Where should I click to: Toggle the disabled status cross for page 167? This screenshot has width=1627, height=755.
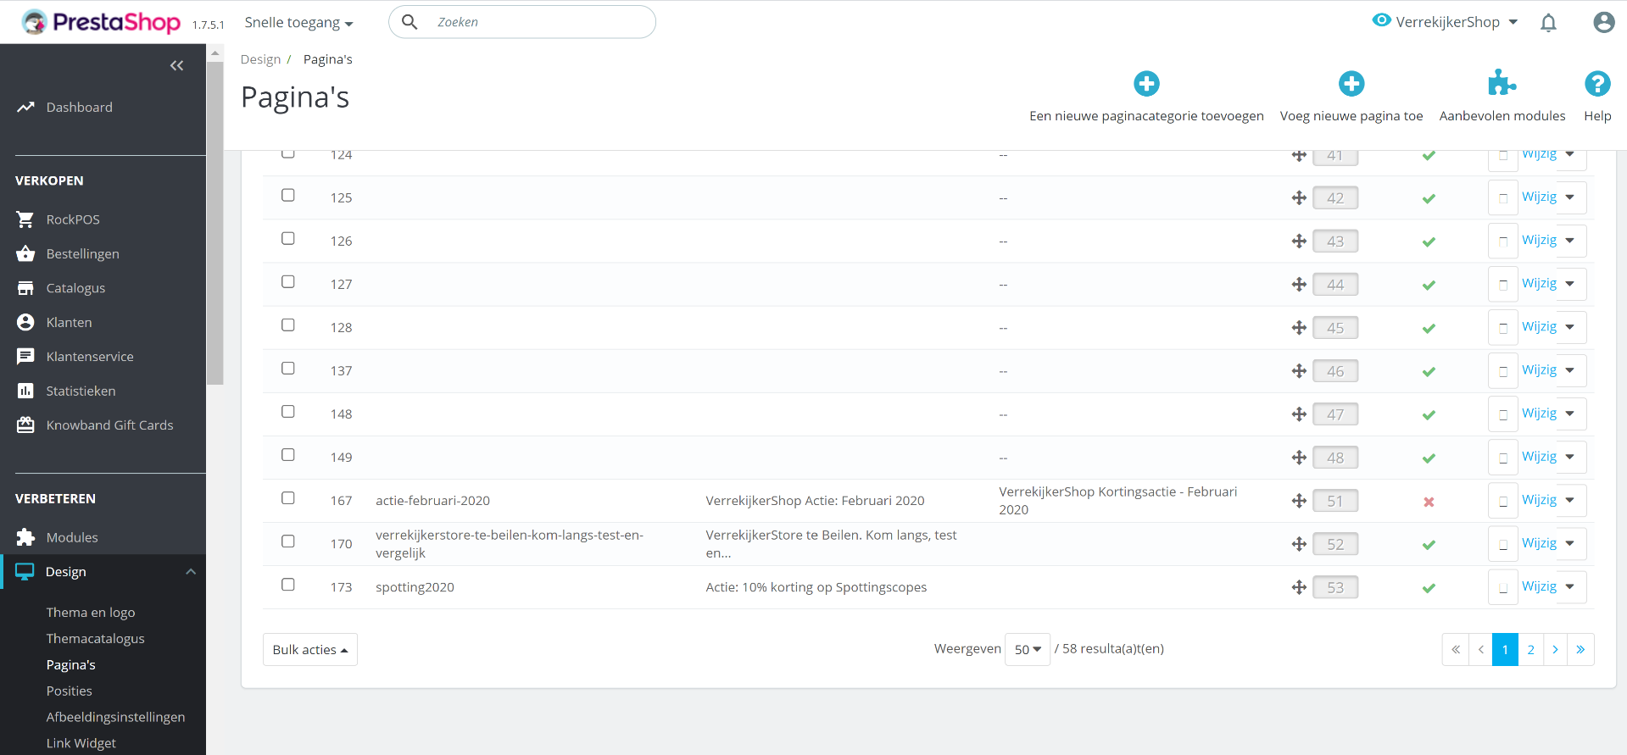pyautogui.click(x=1429, y=502)
